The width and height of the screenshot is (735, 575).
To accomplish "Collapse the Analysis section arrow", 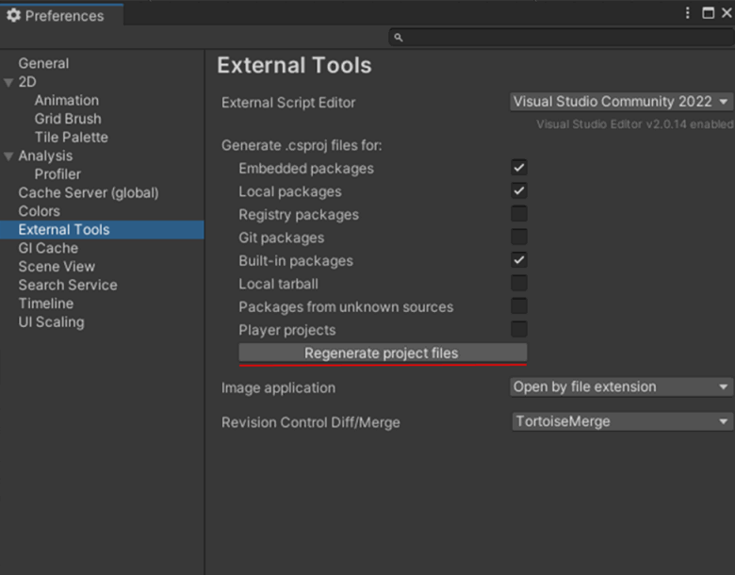I will click(8, 156).
